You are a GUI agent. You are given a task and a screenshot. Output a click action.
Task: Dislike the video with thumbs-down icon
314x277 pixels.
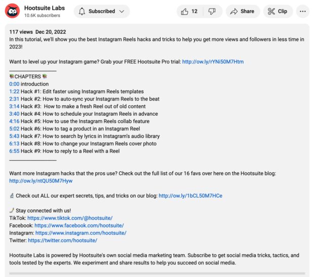[x=212, y=12]
